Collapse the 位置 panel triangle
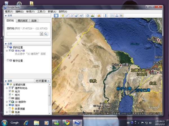Viewport: 169px width, 126px height. point(6,44)
